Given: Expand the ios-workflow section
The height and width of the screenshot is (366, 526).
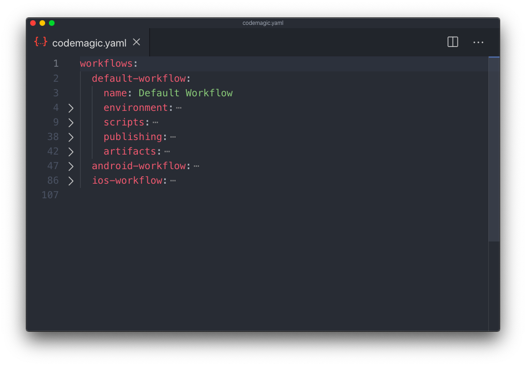Looking at the screenshot, I should (x=71, y=180).
